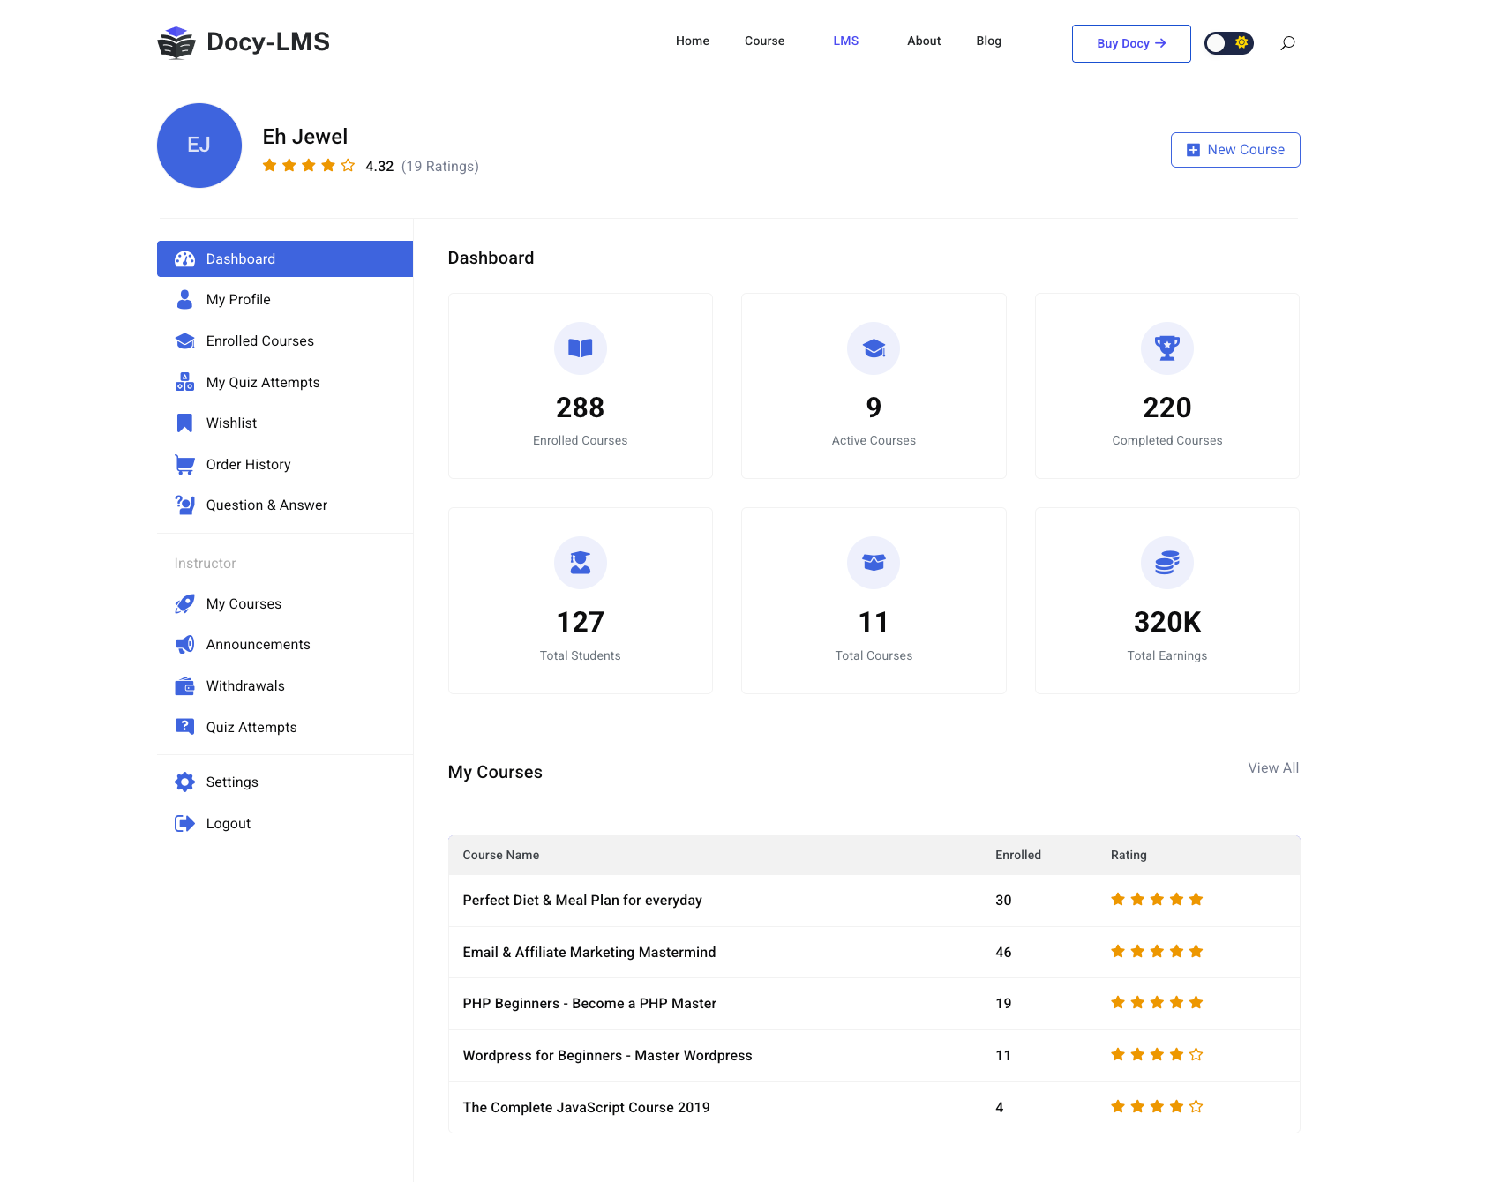1500x1182 pixels.
Task: Click the Course Name column header
Action: point(501,855)
